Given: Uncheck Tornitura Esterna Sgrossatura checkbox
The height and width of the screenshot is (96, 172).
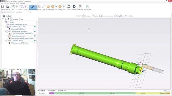Looking at the screenshot, I should point(10,31).
